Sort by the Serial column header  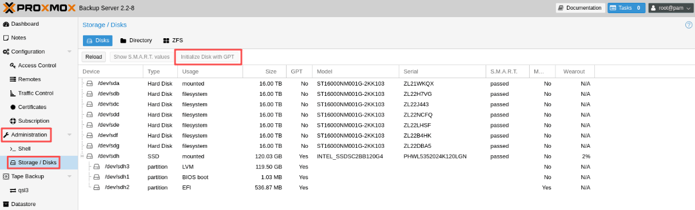coord(442,71)
